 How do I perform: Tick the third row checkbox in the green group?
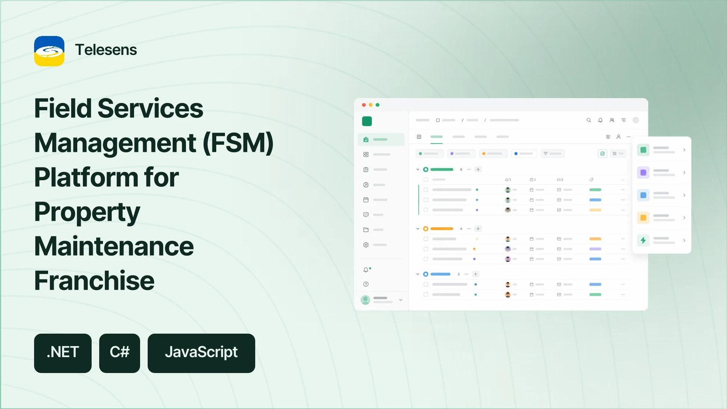[426, 210]
